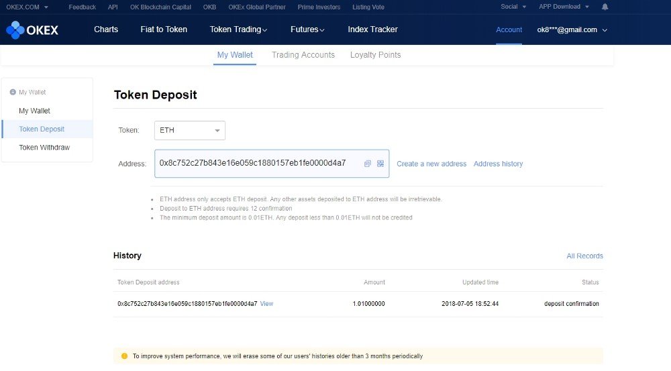The width and height of the screenshot is (671, 371).
Task: Switch to Loyalty Points tab
Action: click(375, 55)
